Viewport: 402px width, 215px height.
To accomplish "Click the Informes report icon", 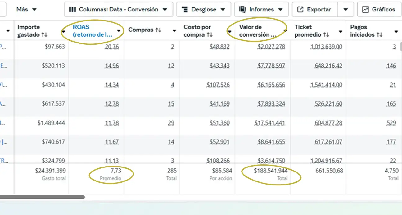I will click(x=242, y=9).
